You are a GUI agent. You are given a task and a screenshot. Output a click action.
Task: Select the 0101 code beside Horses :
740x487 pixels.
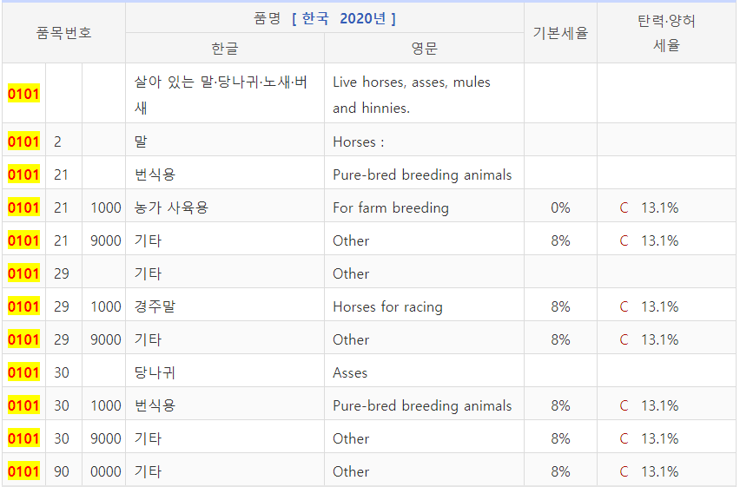23,141
